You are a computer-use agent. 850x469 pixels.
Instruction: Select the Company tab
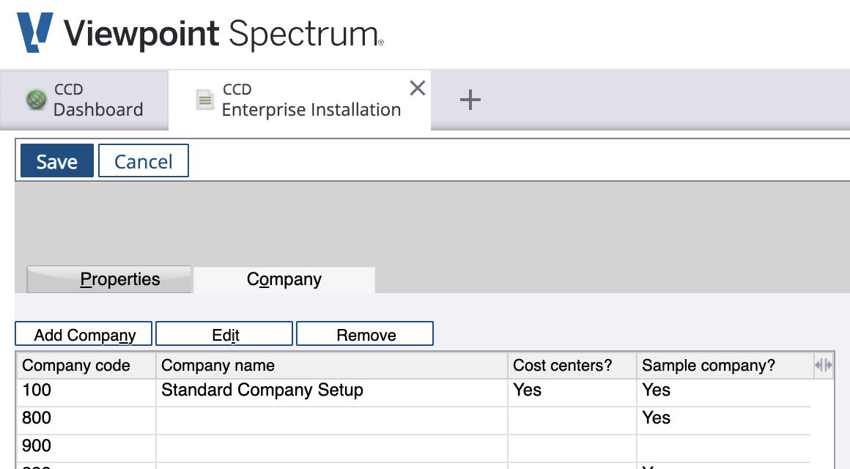point(284,279)
